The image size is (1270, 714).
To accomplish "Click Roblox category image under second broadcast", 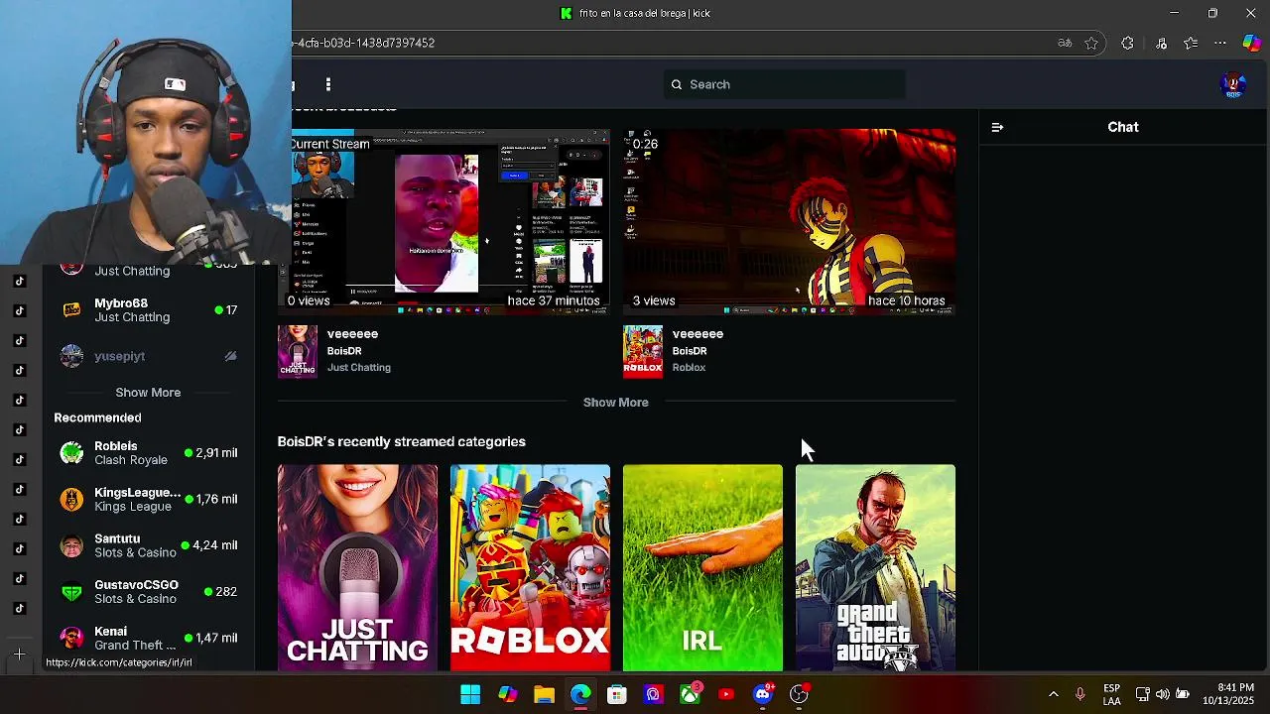I will pos(643,351).
